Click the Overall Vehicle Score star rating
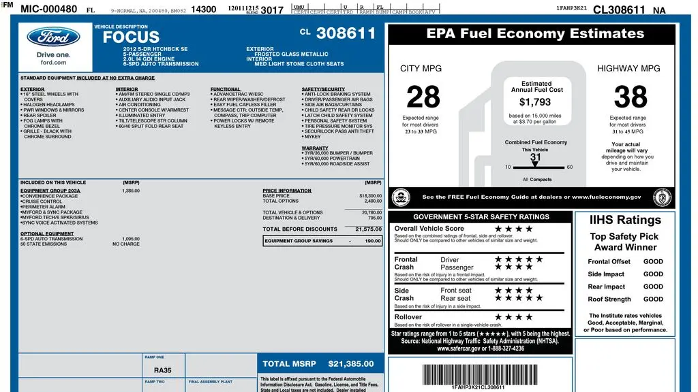Viewport: 698px width, 392px height. point(513,229)
